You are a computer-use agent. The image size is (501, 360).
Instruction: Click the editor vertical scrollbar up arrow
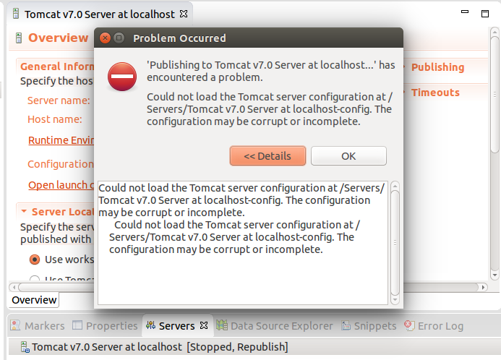494,32
